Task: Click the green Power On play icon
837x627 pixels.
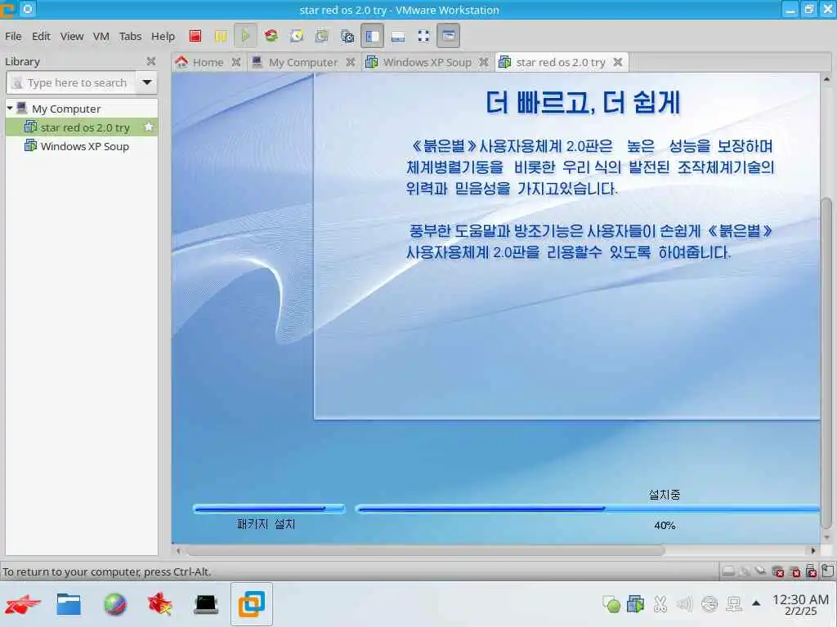Action: (245, 36)
